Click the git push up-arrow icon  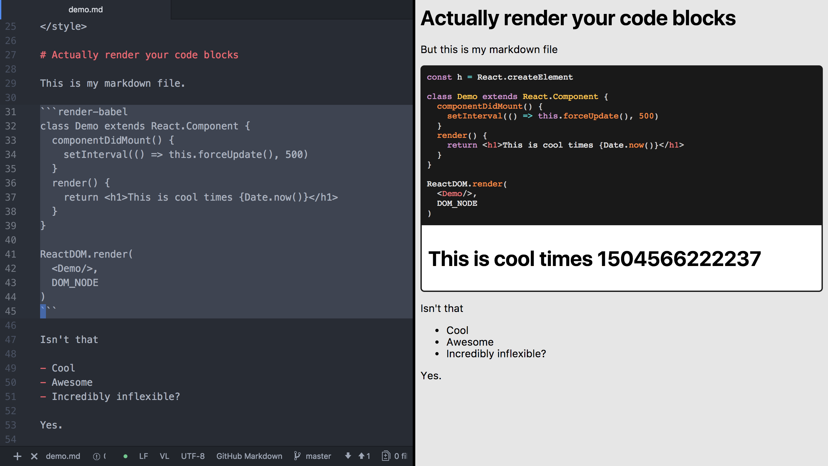[x=361, y=456]
